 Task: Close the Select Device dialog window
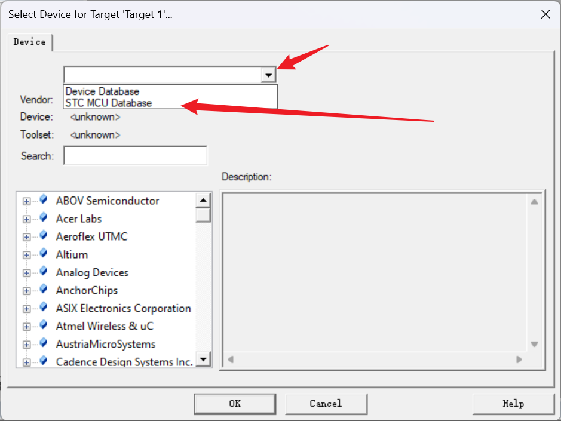click(x=545, y=14)
